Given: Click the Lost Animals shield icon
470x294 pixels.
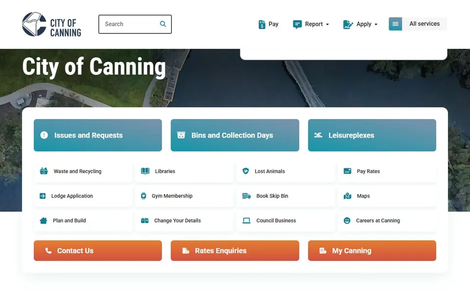Looking at the screenshot, I should tap(245, 171).
